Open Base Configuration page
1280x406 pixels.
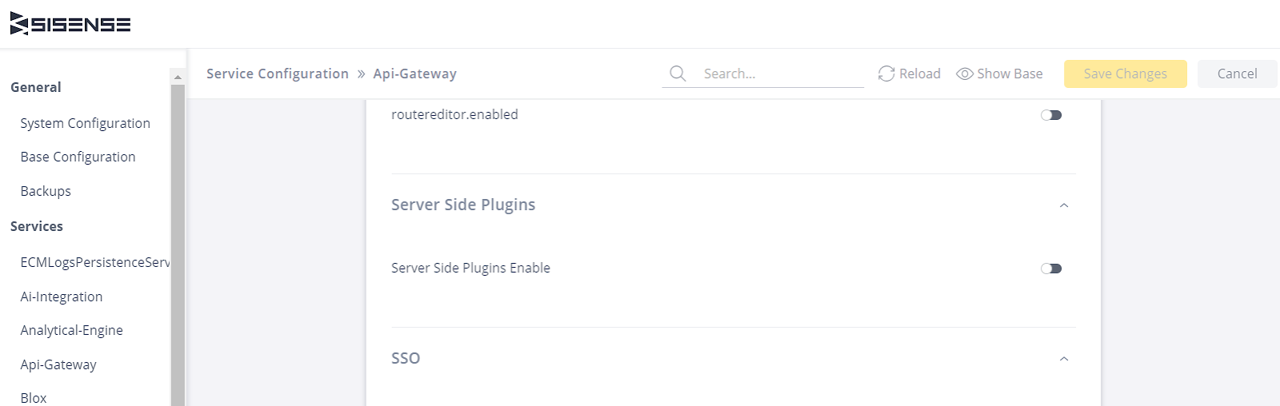[78, 157]
